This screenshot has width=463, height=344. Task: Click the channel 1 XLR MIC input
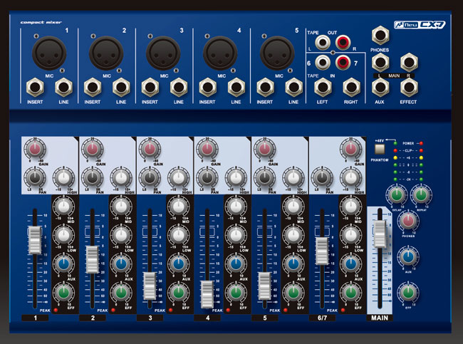[x=47, y=52]
